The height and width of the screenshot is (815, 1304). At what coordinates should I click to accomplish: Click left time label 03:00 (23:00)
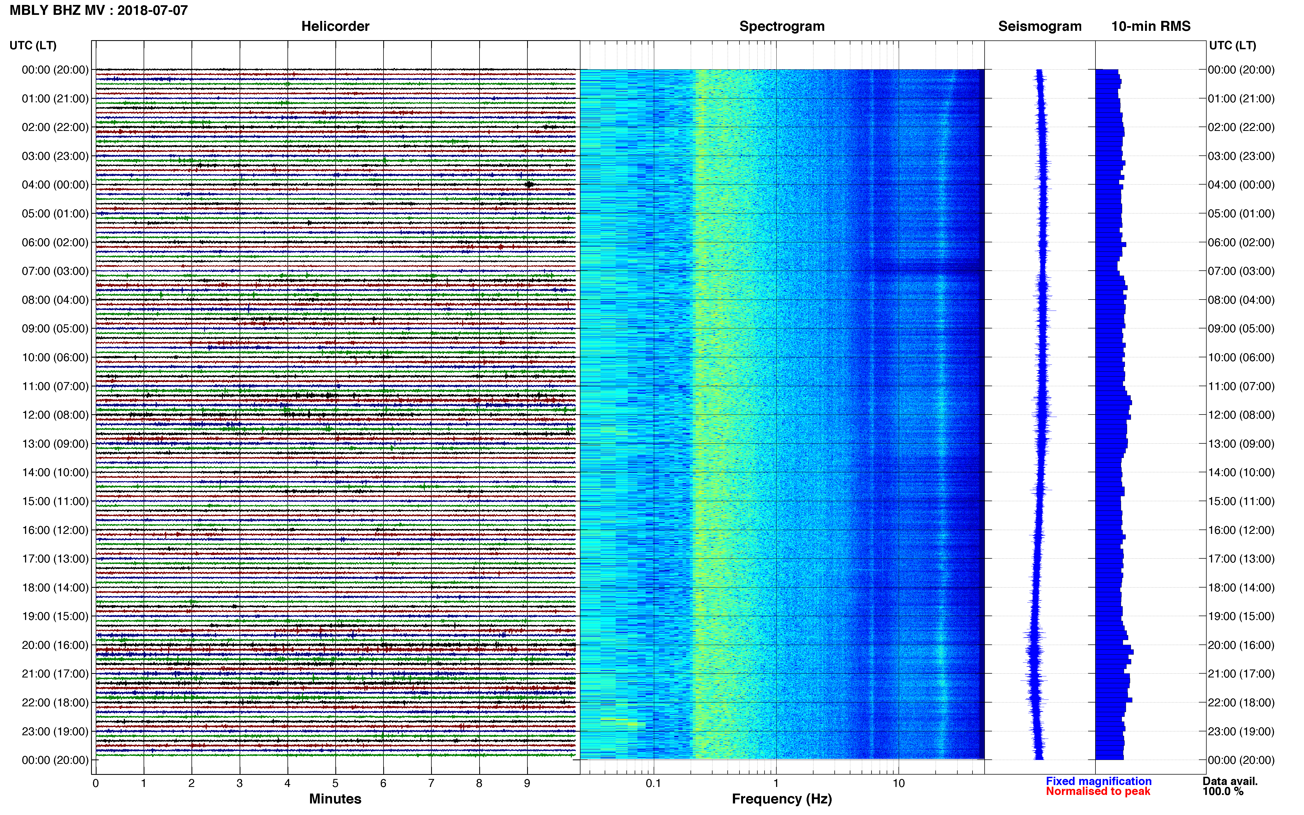[x=55, y=156]
